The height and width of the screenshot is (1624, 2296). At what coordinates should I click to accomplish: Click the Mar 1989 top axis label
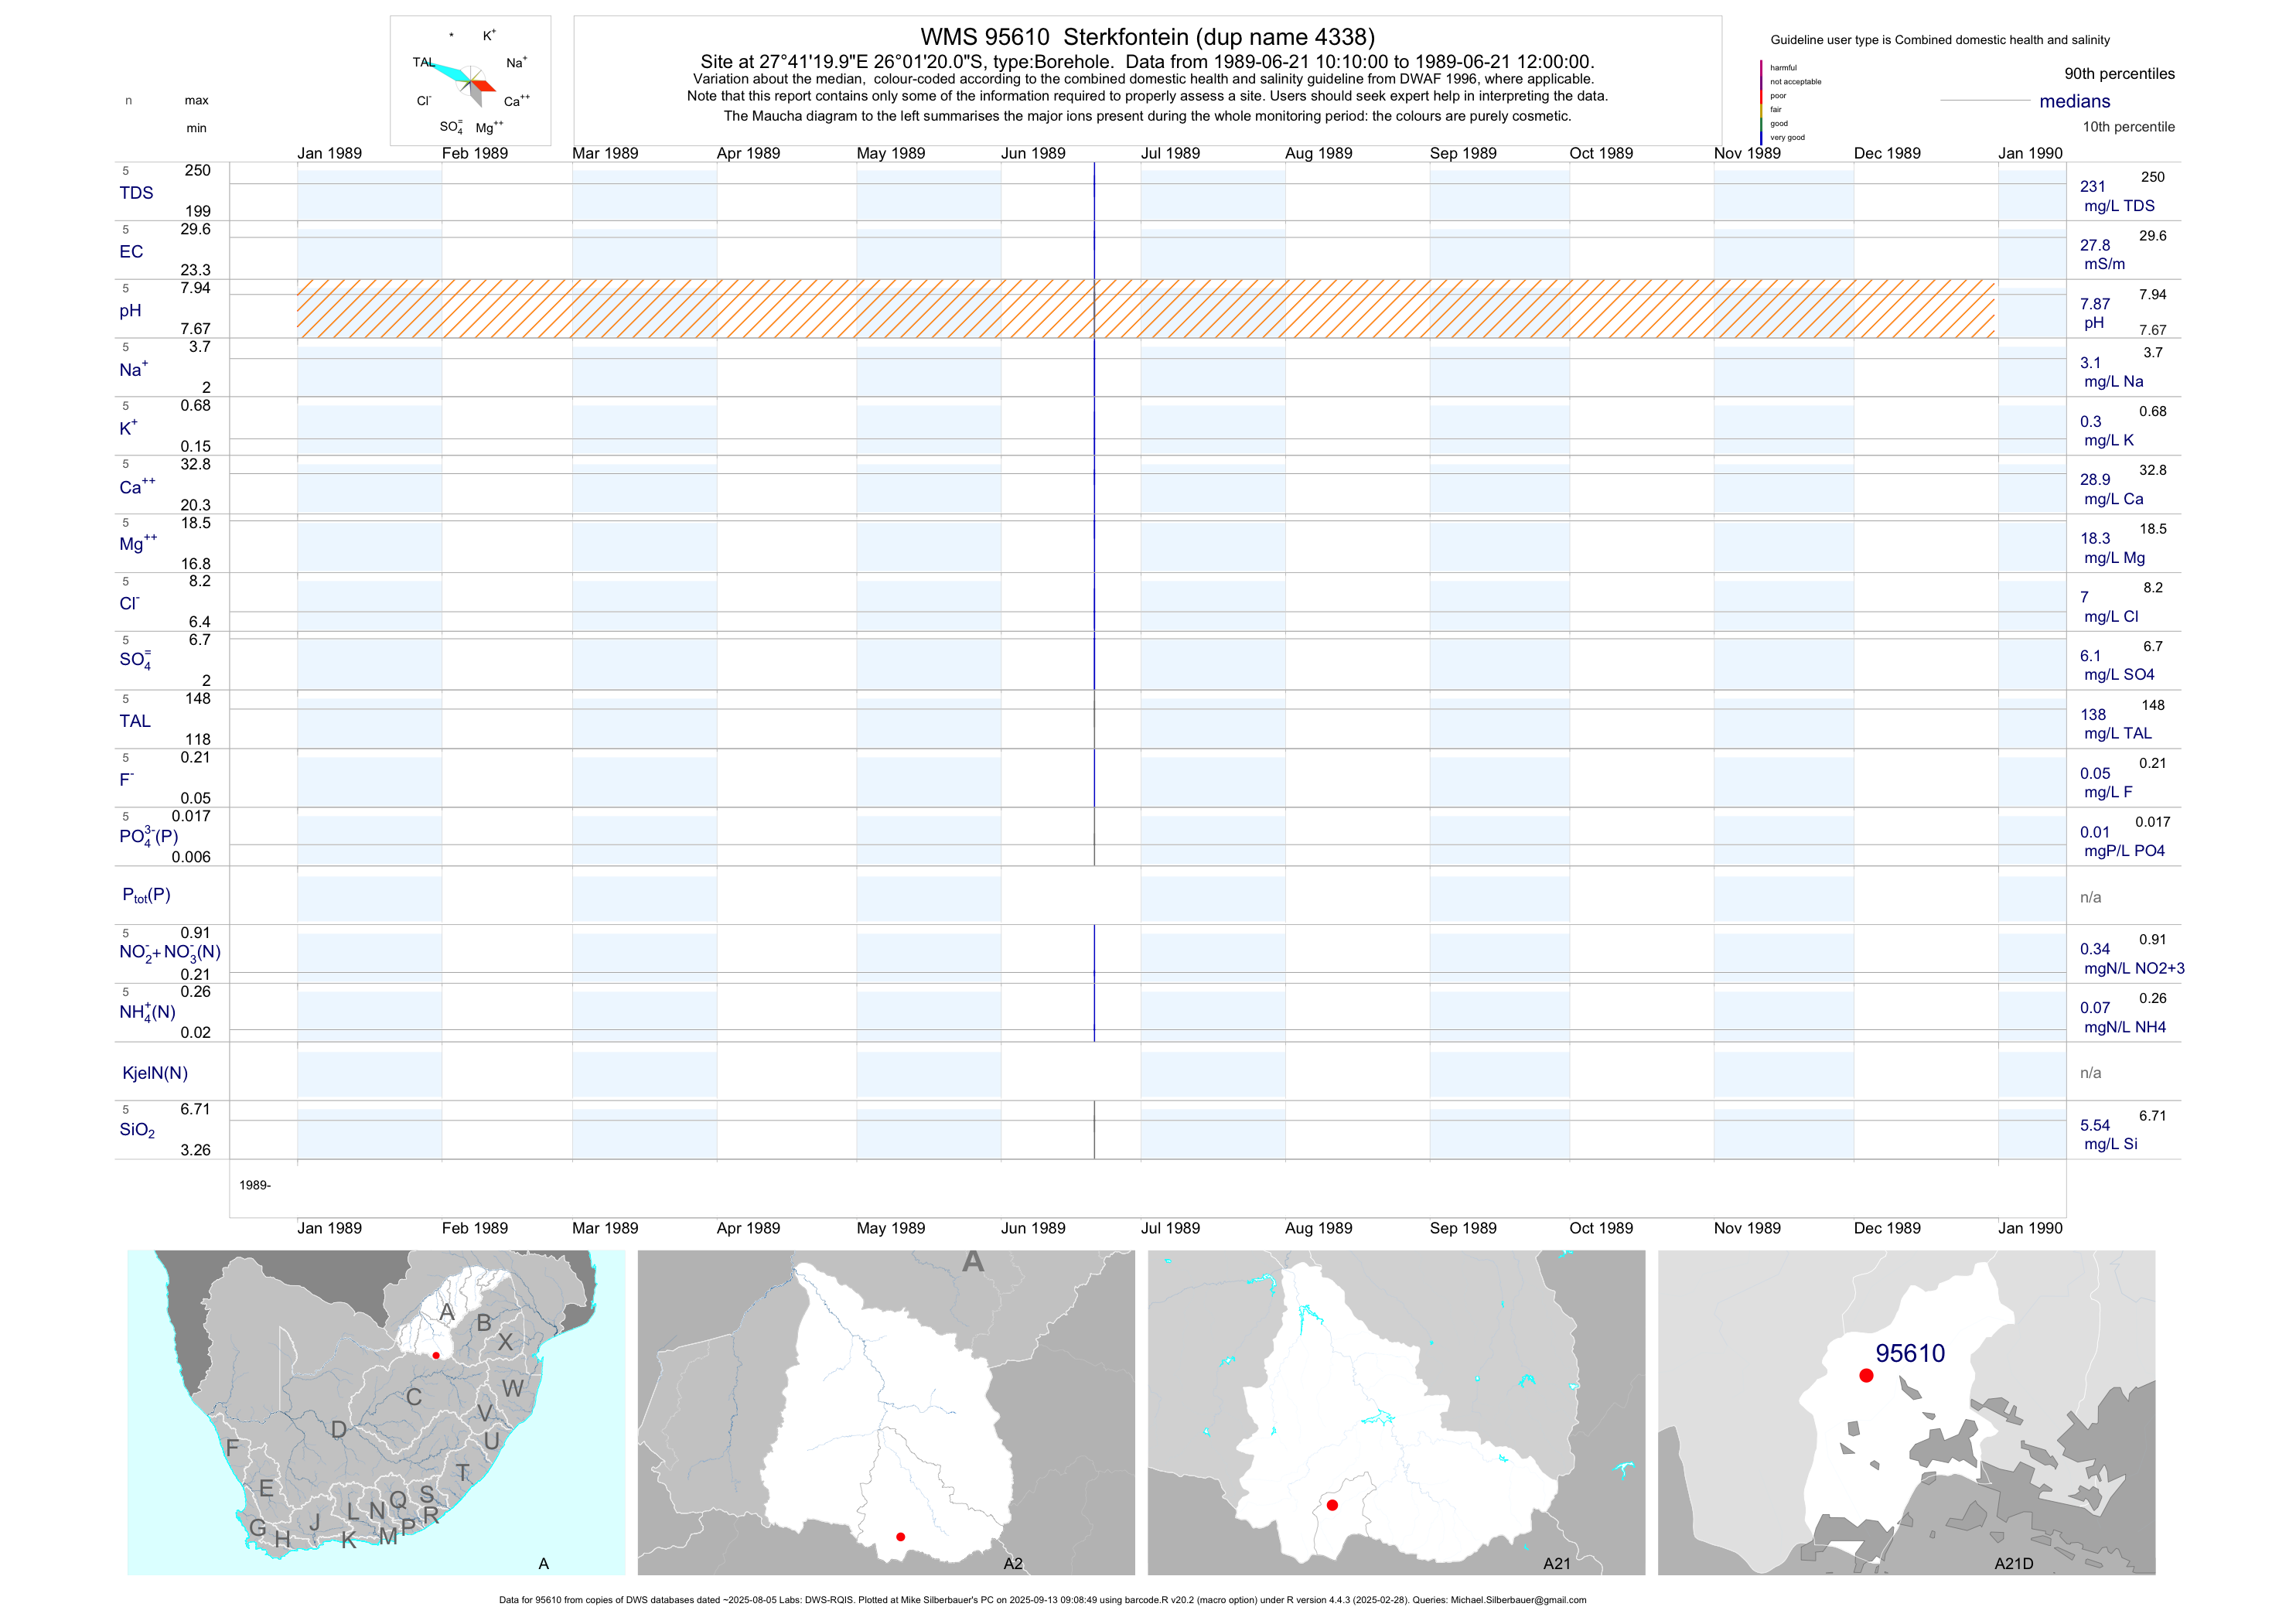tap(605, 153)
